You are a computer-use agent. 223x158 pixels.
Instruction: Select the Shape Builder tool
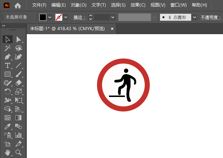point(8,109)
